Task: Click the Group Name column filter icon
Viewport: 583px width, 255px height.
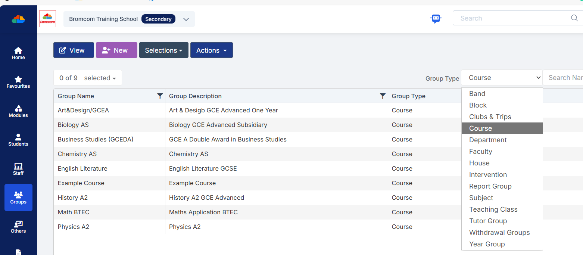Action: click(x=160, y=96)
